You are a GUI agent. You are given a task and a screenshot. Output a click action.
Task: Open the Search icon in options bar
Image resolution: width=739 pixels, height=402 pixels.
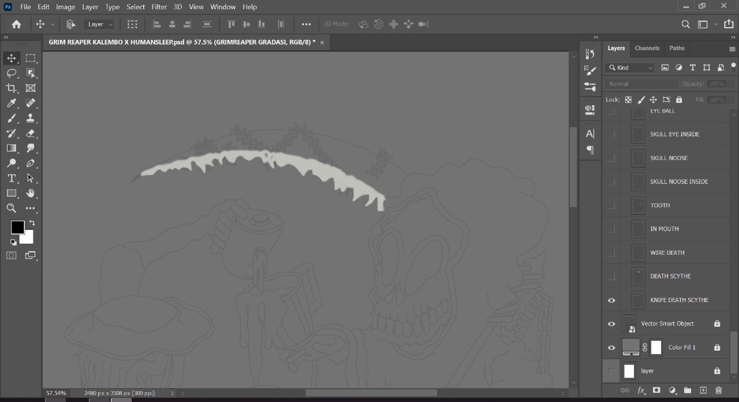685,24
